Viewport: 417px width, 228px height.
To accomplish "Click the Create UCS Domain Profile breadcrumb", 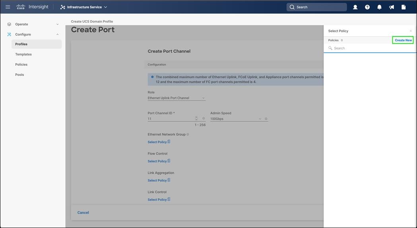I will pos(92,21).
